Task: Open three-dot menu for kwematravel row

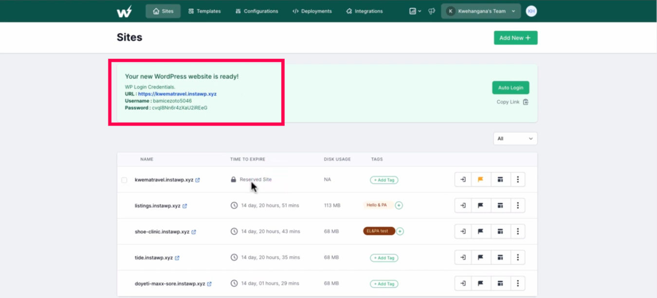Action: point(518,180)
